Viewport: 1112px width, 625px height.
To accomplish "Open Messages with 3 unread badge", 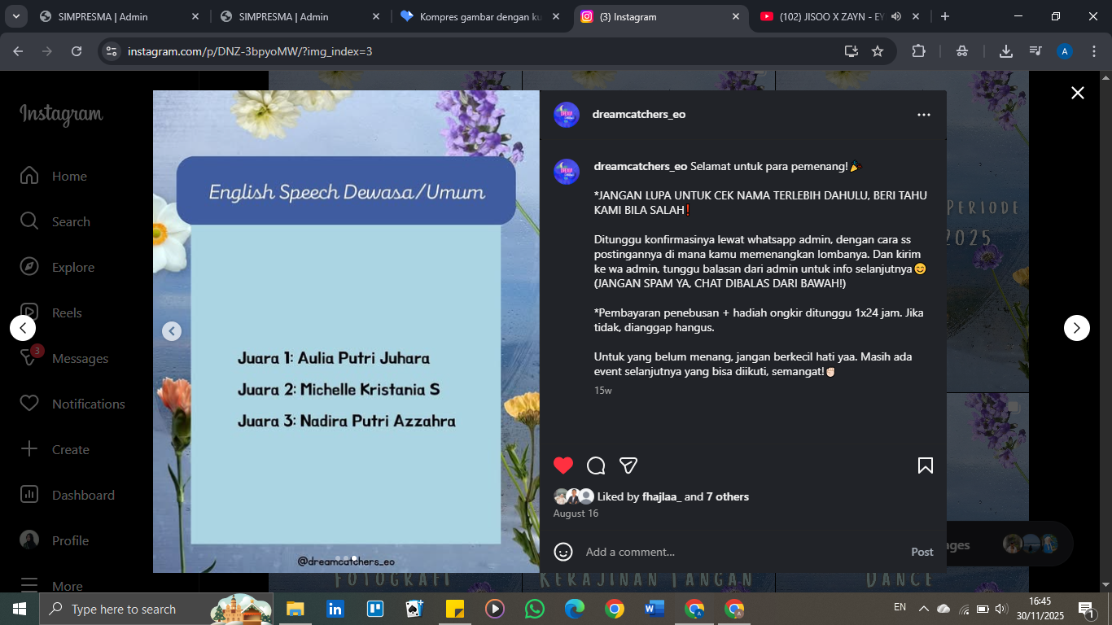I will (79, 359).
